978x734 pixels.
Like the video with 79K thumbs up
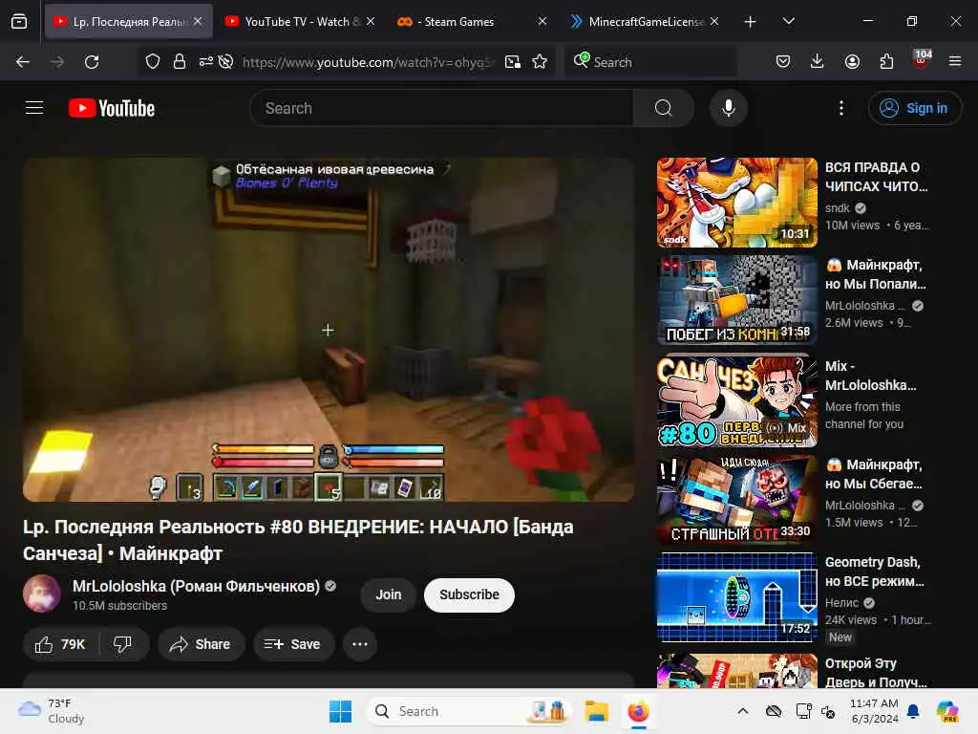coord(60,644)
